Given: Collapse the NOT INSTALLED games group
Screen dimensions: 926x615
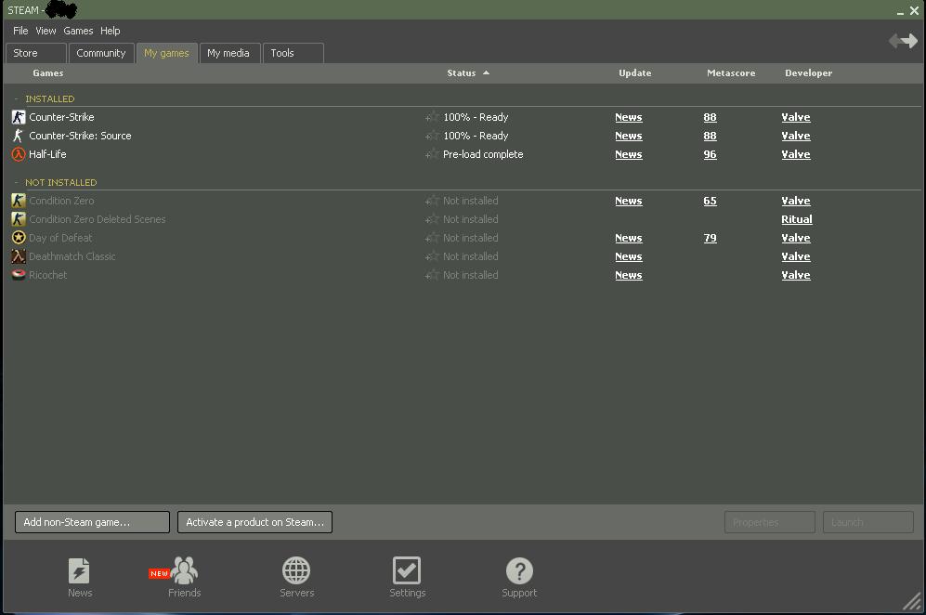Looking at the screenshot, I should [17, 183].
